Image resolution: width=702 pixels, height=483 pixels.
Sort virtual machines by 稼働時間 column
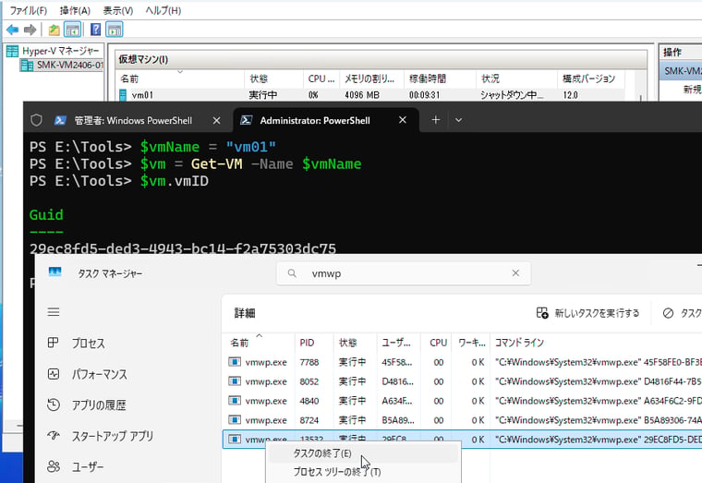tap(440, 78)
